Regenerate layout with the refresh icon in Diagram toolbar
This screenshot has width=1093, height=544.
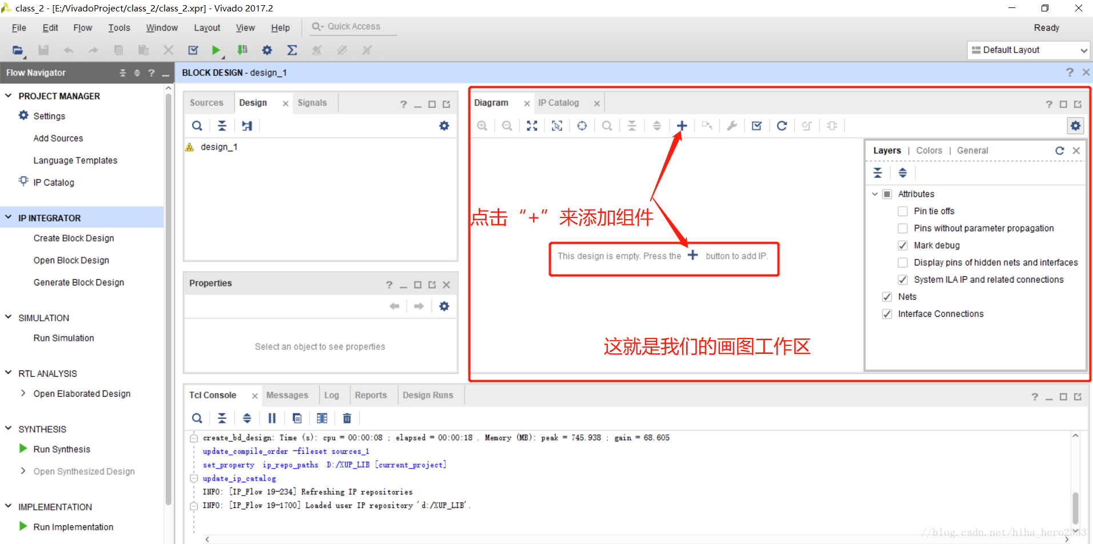[x=782, y=126]
